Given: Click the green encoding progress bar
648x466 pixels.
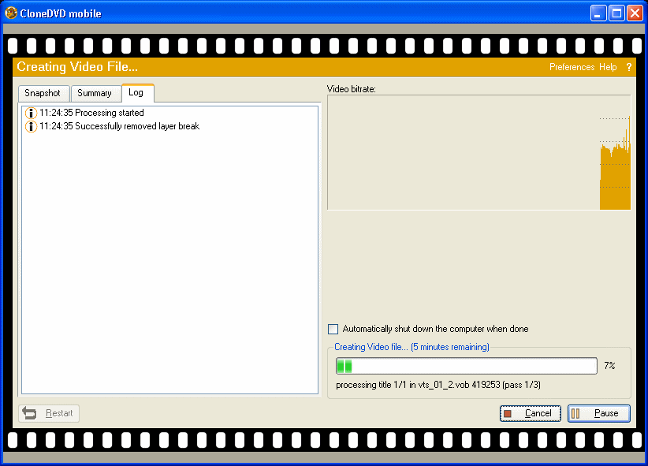Looking at the screenshot, I should 466,366.
